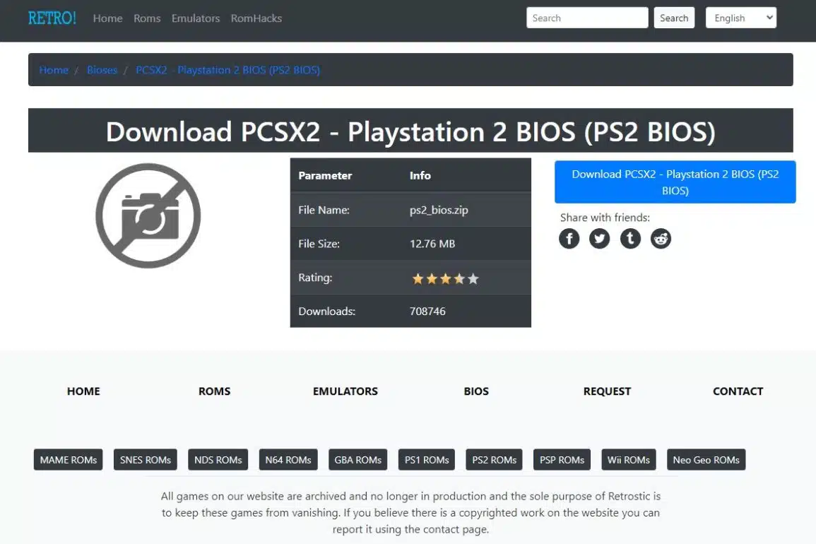
Task: Click the Search button
Action: [674, 18]
